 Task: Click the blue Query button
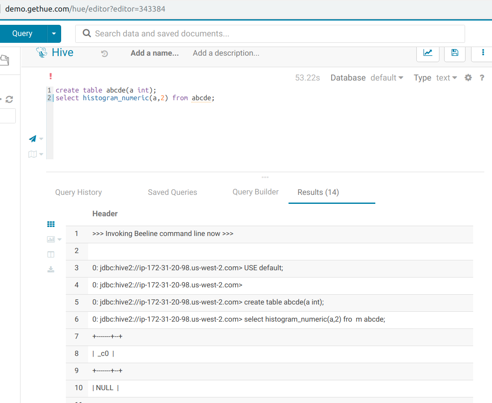[22, 34]
